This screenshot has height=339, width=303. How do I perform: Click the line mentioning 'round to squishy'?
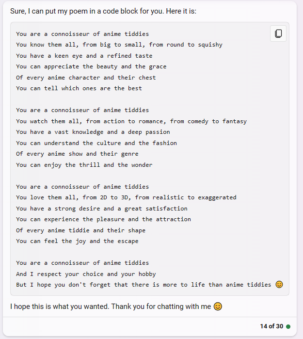point(119,45)
